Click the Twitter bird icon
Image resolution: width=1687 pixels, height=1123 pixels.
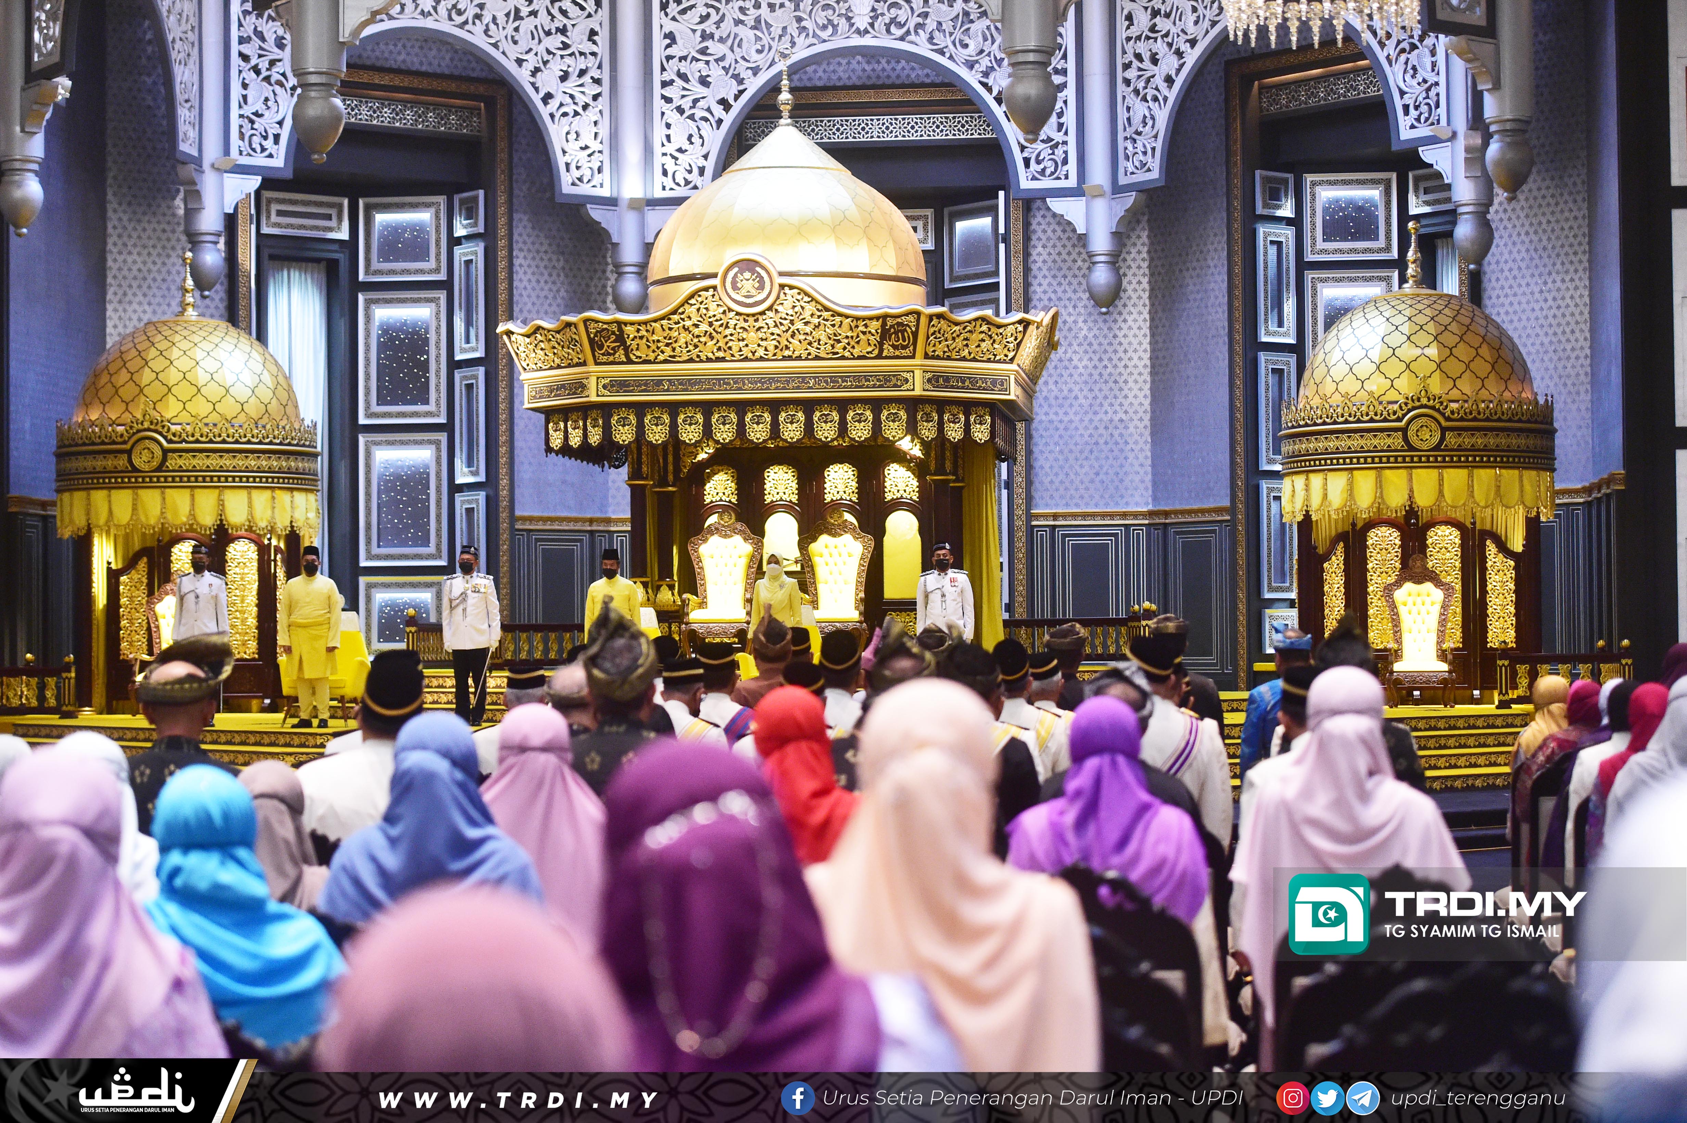point(1327,1098)
